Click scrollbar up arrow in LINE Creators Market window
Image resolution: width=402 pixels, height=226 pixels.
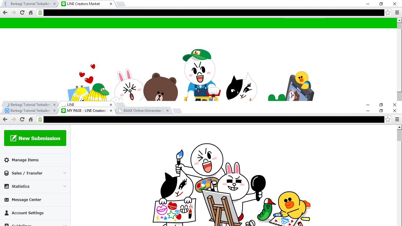(x=399, y=20)
